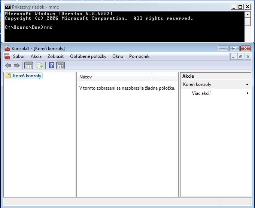Screen dimensions: 255x208
Task: Click command prompt scrollbar up arrow
Action: click(x=248, y=15)
